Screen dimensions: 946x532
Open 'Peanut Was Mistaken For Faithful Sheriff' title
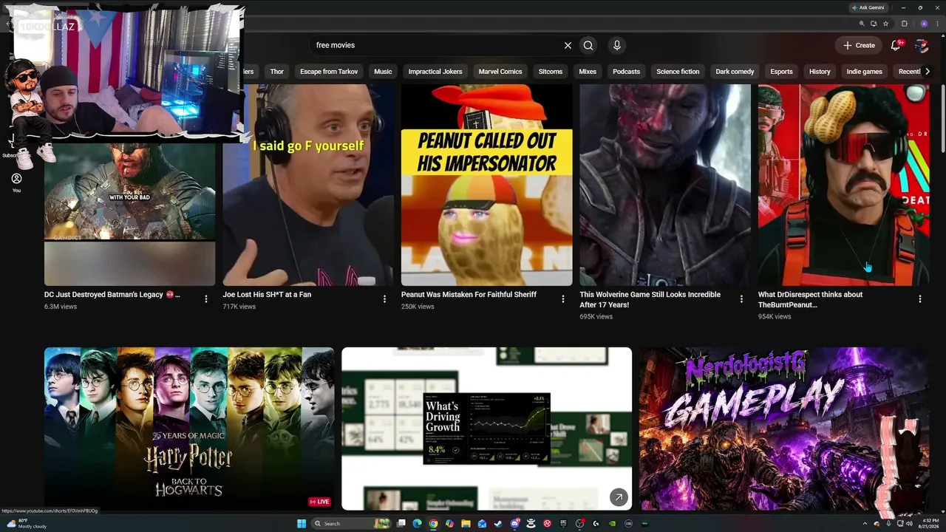tap(469, 295)
